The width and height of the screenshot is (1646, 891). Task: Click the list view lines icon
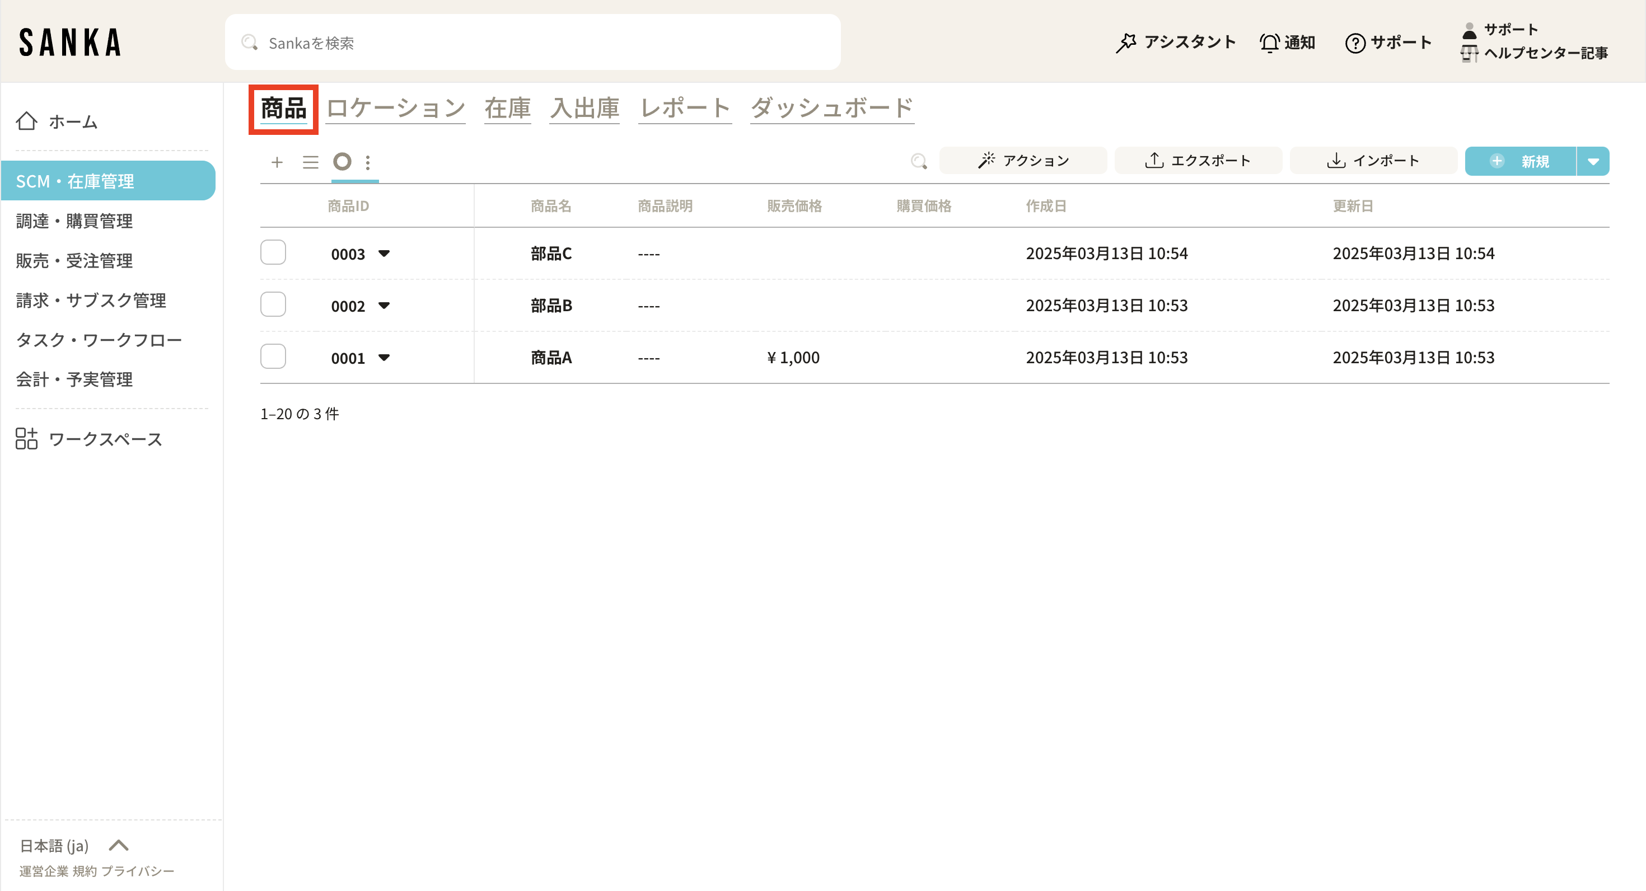click(311, 162)
